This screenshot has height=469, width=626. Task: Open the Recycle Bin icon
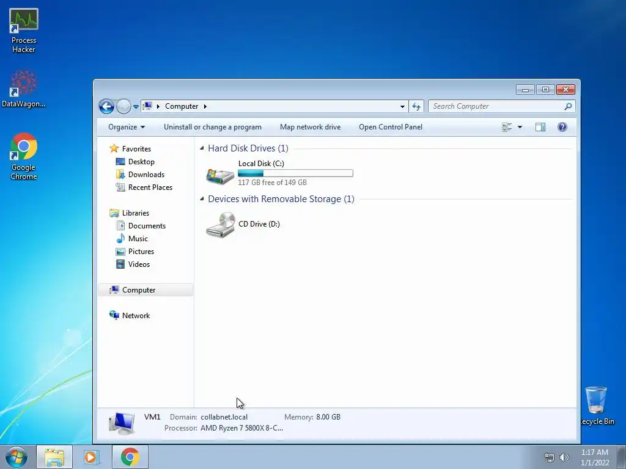[597, 405]
